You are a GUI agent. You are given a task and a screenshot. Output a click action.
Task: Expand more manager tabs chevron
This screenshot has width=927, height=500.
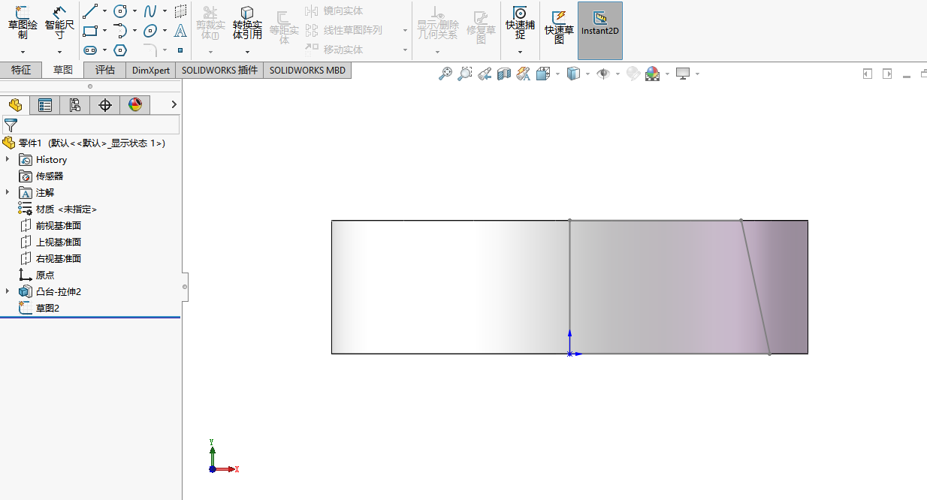click(x=174, y=104)
